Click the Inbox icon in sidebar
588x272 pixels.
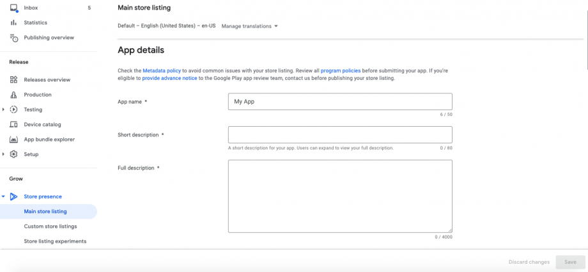tap(13, 8)
